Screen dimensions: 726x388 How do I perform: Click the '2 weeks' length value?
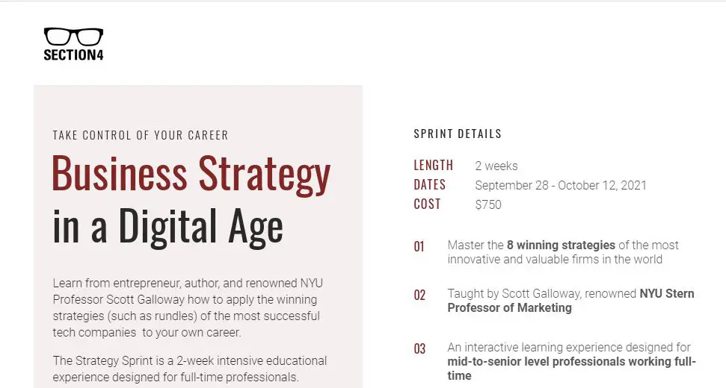point(496,166)
